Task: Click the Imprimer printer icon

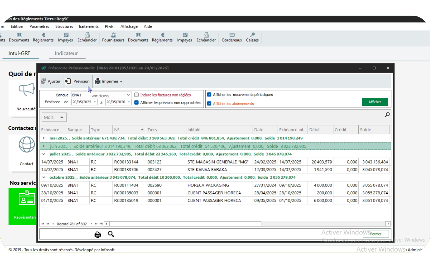Action: point(97,81)
